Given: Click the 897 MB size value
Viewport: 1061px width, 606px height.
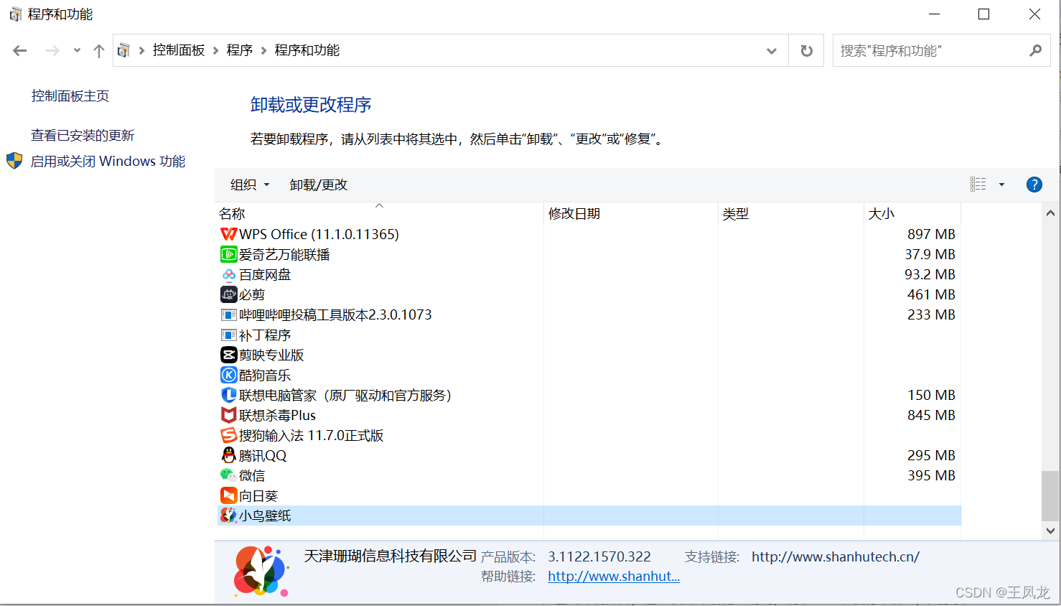Looking at the screenshot, I should 931,234.
